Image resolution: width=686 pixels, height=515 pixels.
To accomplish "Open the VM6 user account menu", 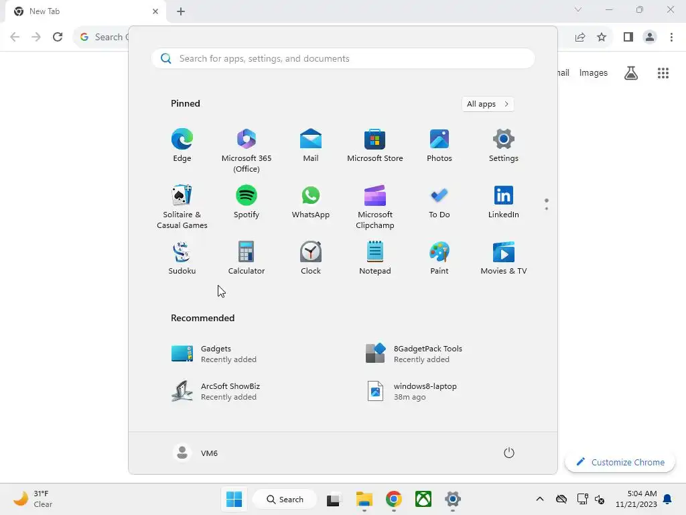I will pos(196,453).
